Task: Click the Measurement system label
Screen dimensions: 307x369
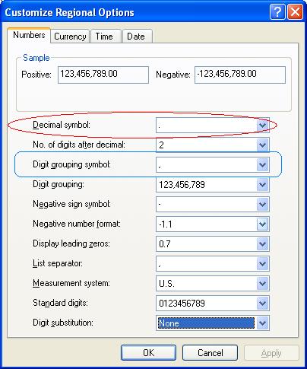Action: [71, 283]
